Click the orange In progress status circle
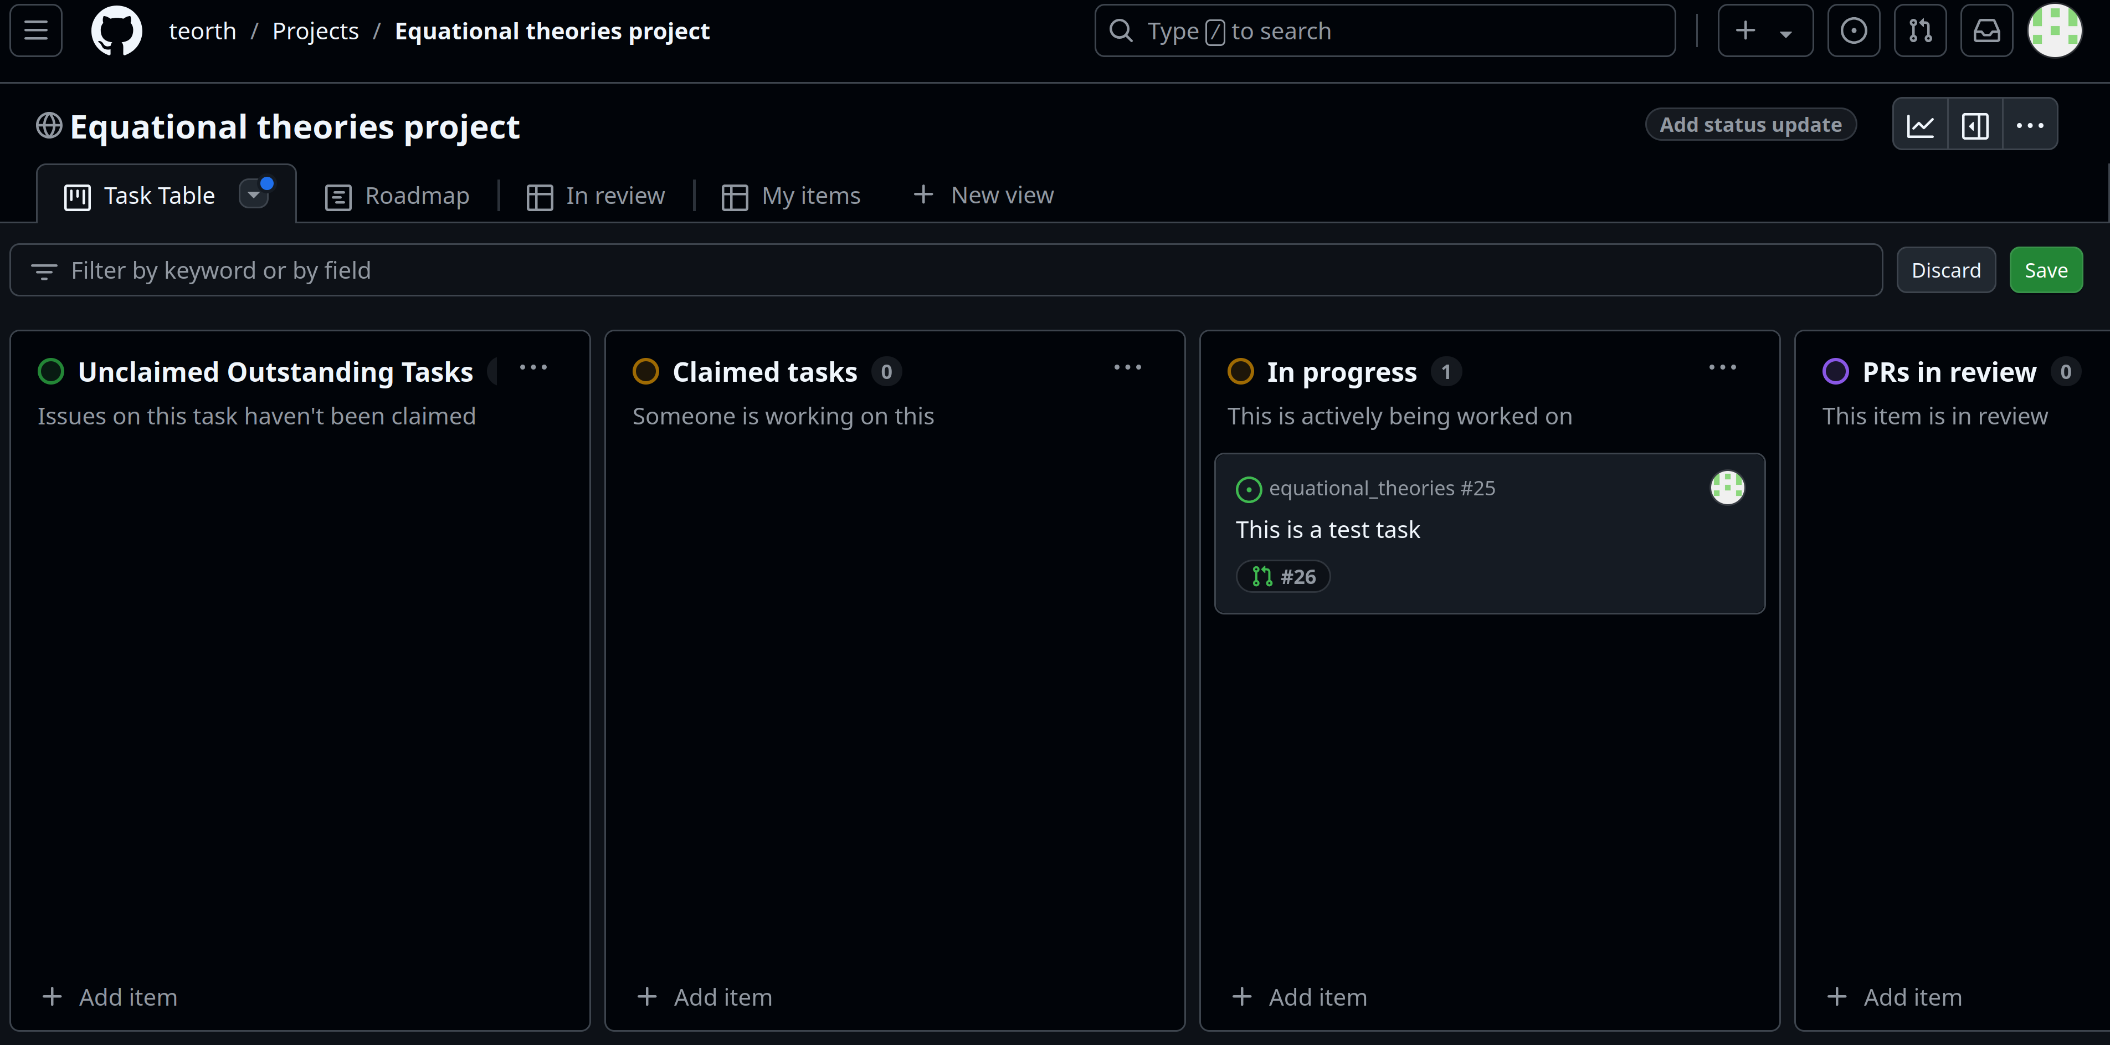The image size is (2110, 1045). (x=1240, y=371)
